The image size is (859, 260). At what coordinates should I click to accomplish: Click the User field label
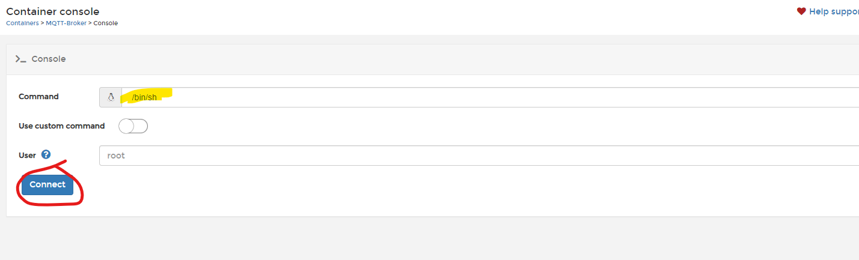click(28, 155)
